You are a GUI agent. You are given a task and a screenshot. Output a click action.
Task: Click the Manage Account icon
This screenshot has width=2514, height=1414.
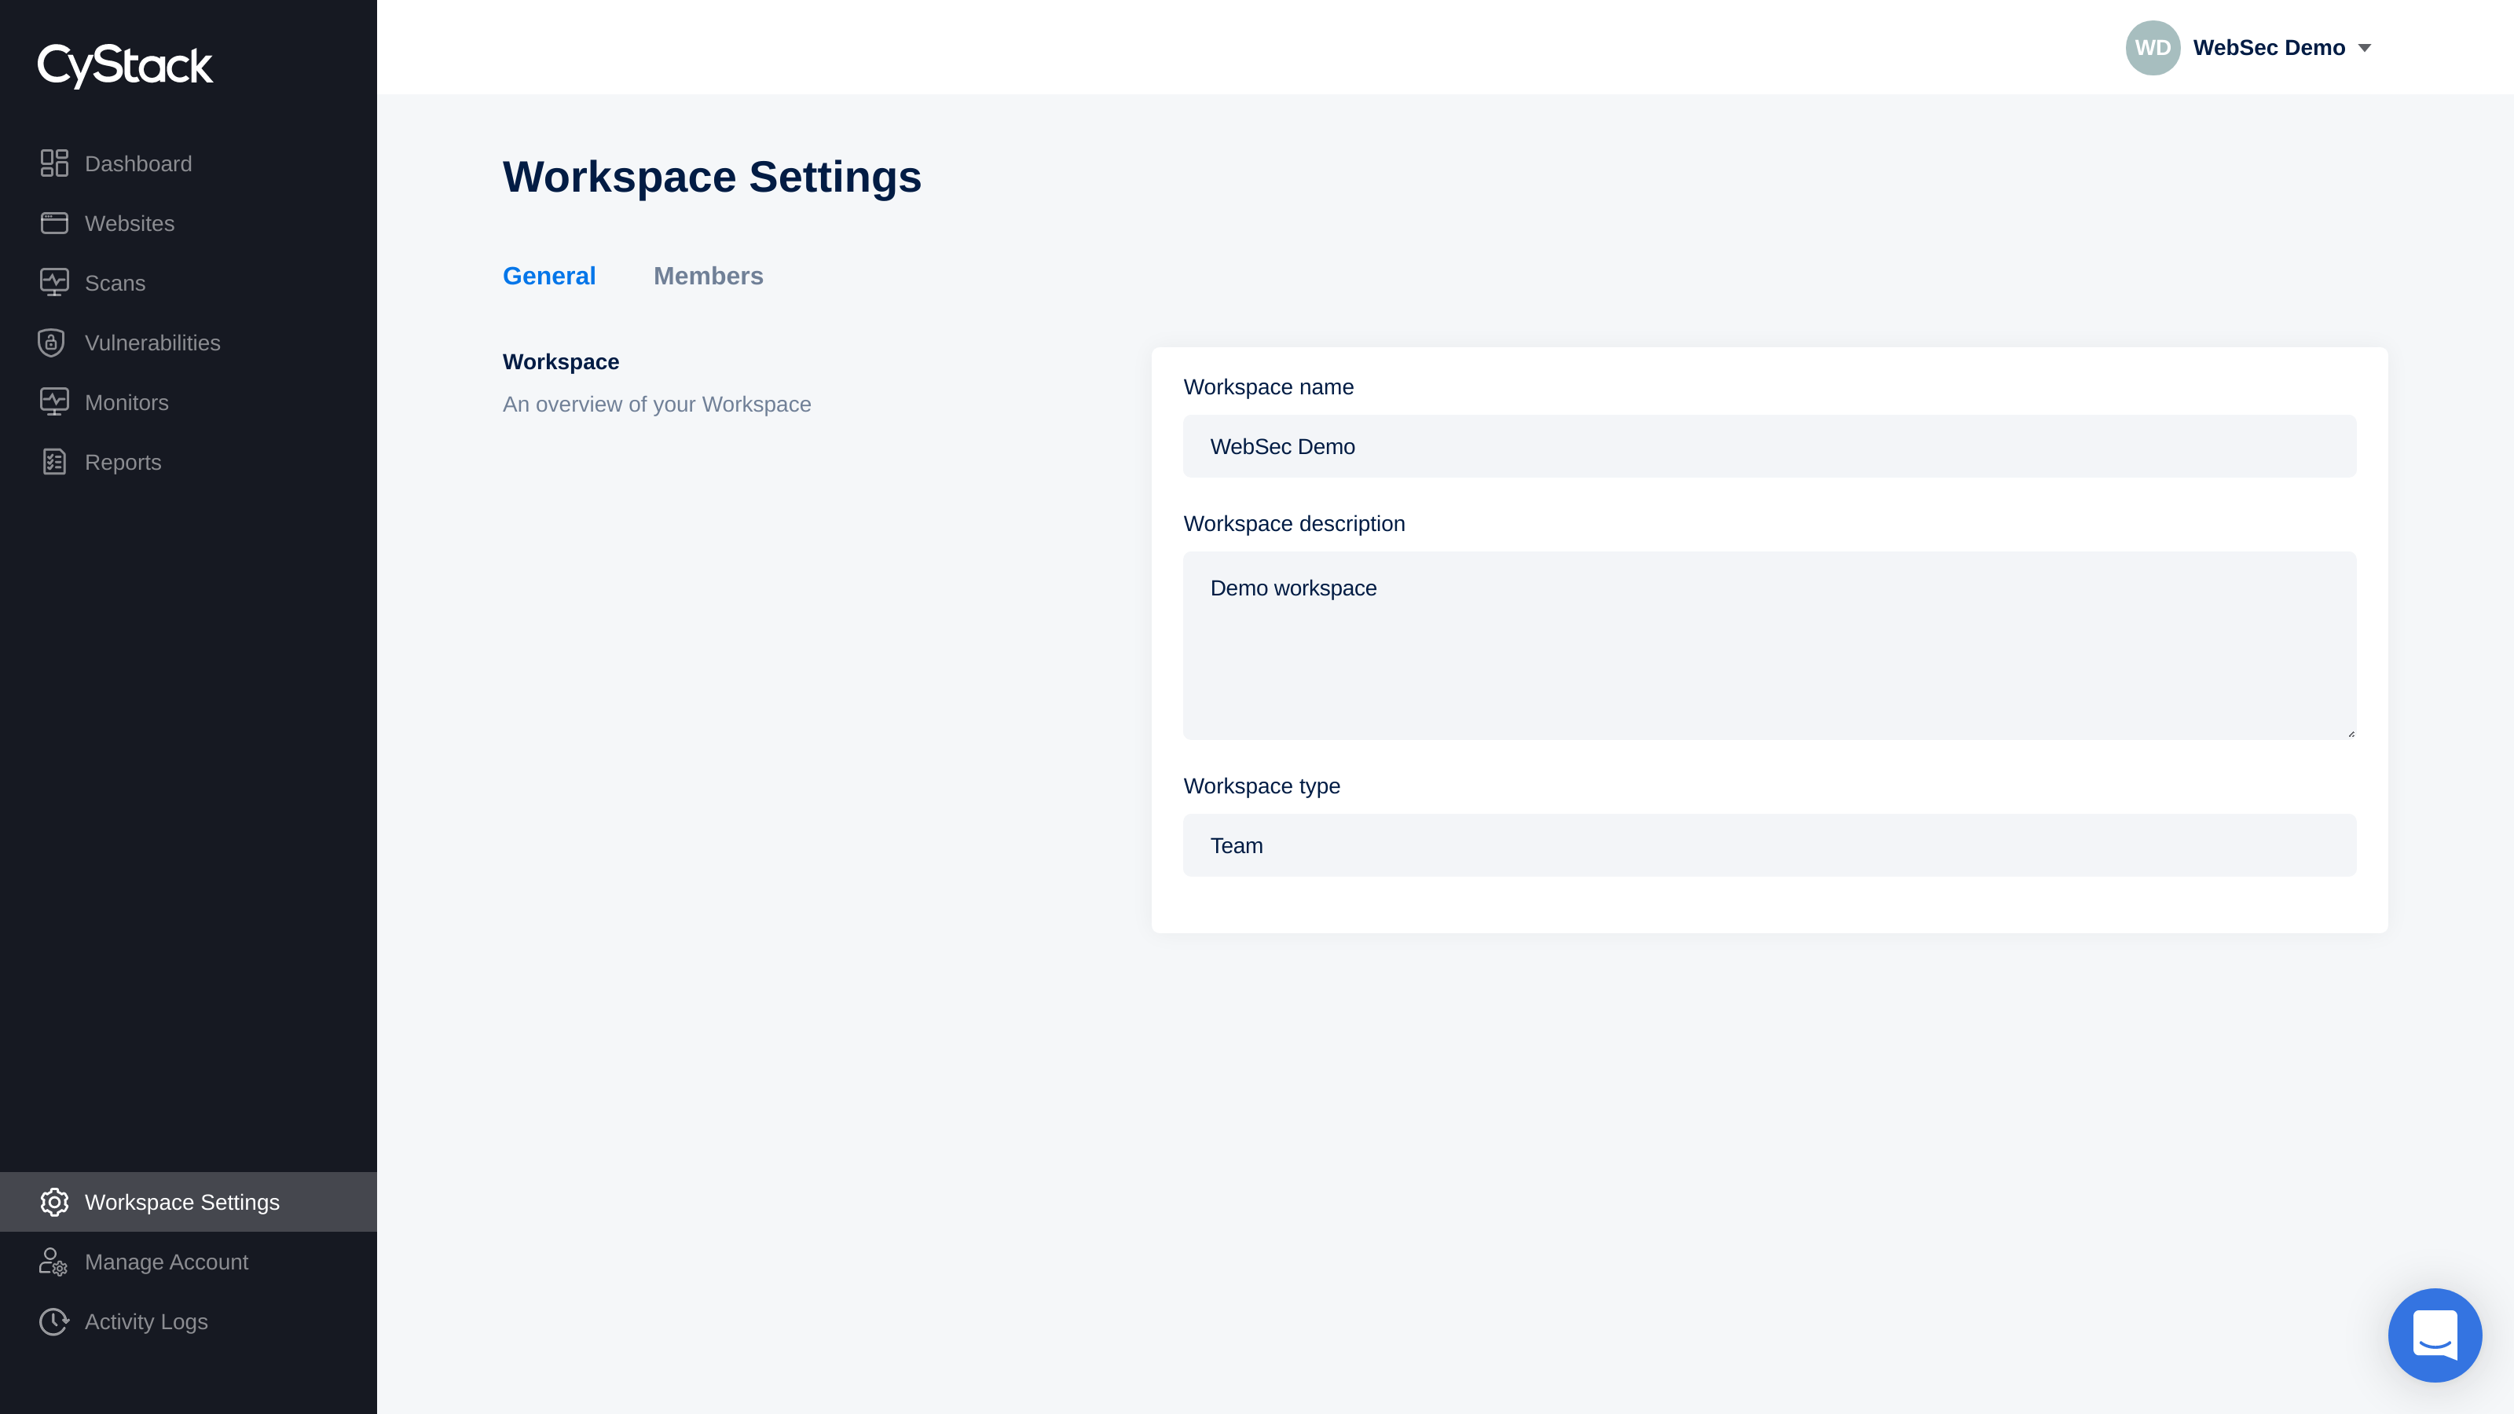(53, 1262)
